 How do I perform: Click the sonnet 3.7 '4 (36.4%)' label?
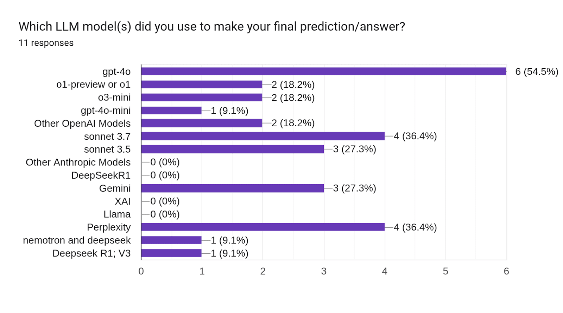415,136
